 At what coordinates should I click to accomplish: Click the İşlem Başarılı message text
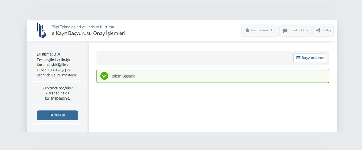[123, 76]
